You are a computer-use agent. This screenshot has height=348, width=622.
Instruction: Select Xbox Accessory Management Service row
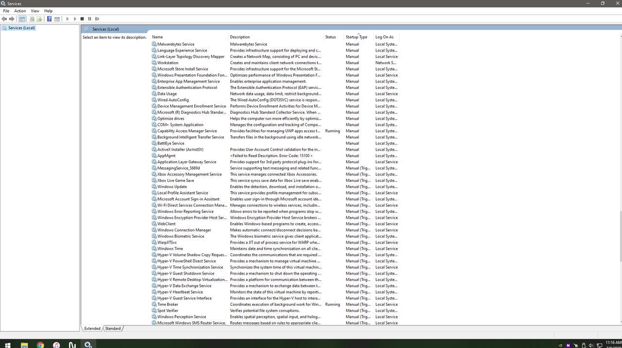pyautogui.click(x=275, y=174)
